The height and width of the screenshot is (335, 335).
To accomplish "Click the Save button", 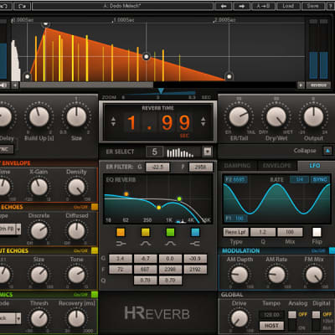I will coord(313,6).
